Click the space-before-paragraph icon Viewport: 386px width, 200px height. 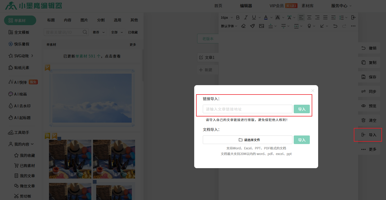click(x=271, y=26)
